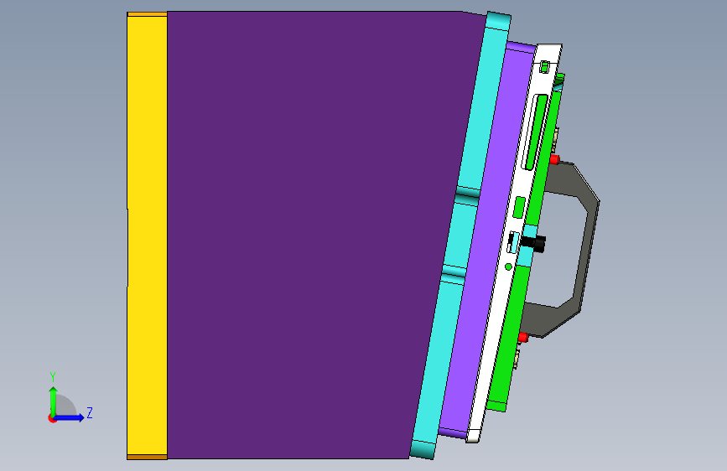Pick the orange strip at the yellow panel's bottom
This screenshot has width=727, height=471.
[147, 457]
